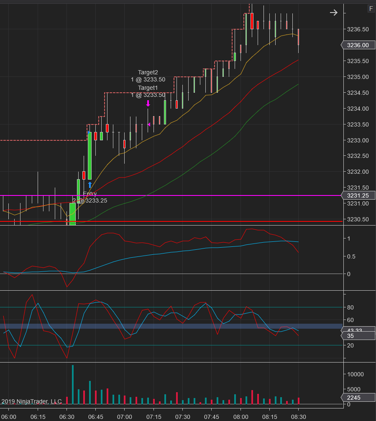Click the 07:45 time axis label

pyautogui.click(x=211, y=417)
